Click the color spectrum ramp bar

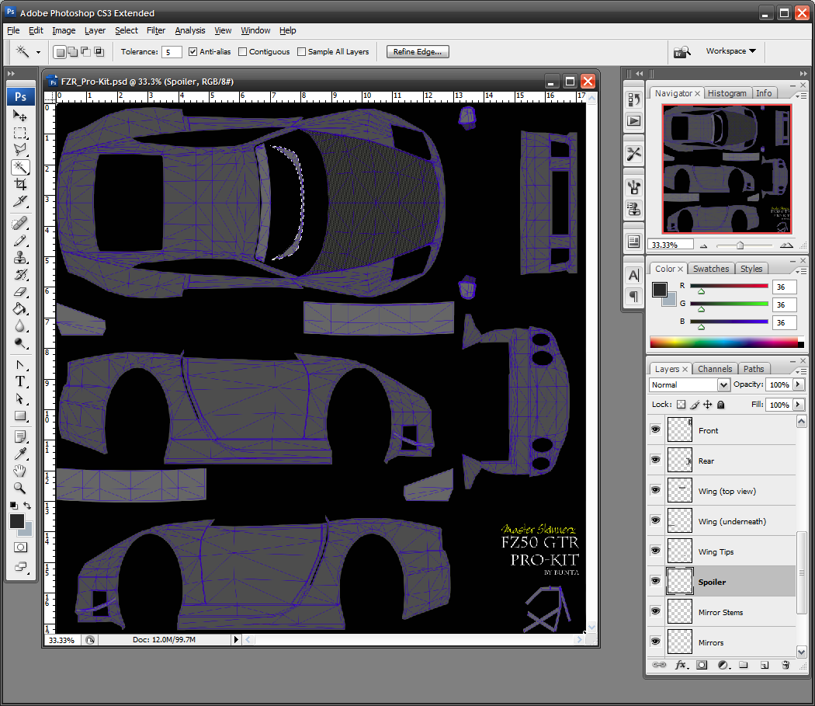pyautogui.click(x=723, y=342)
